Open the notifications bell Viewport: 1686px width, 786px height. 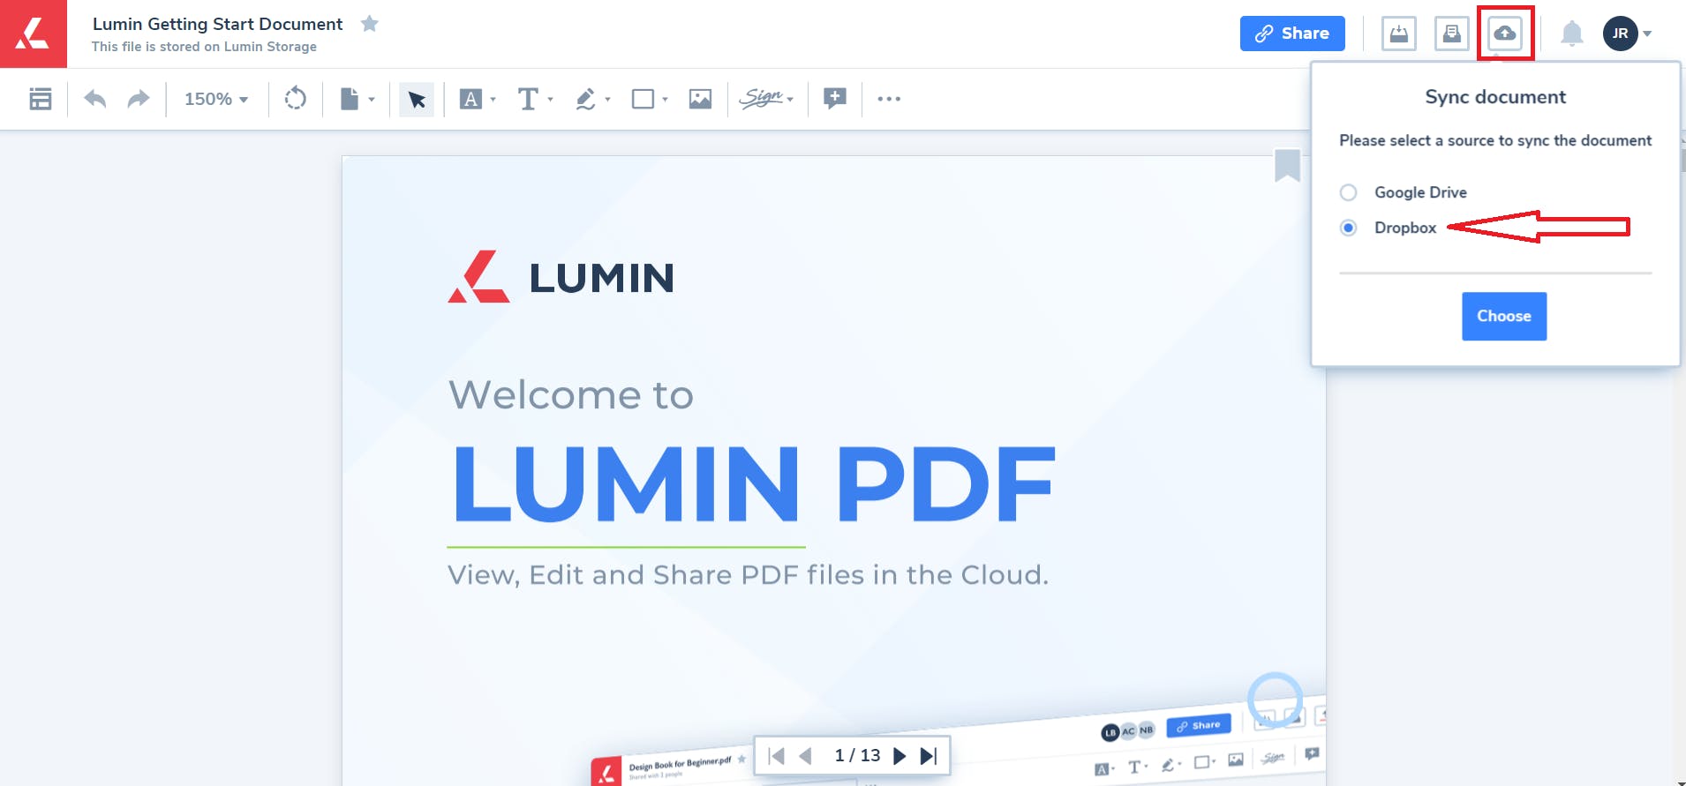[x=1572, y=34]
